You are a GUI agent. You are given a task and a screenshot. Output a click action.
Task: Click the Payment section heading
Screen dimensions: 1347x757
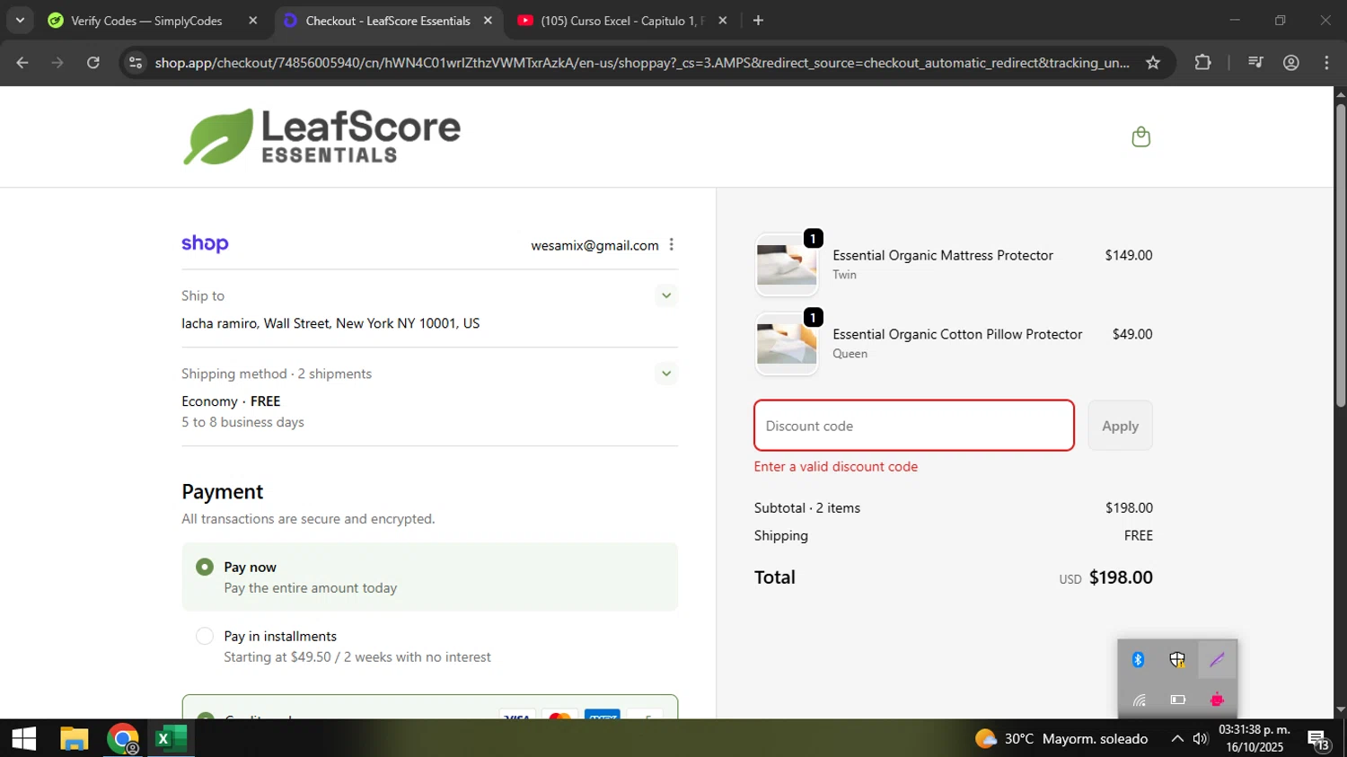(223, 492)
